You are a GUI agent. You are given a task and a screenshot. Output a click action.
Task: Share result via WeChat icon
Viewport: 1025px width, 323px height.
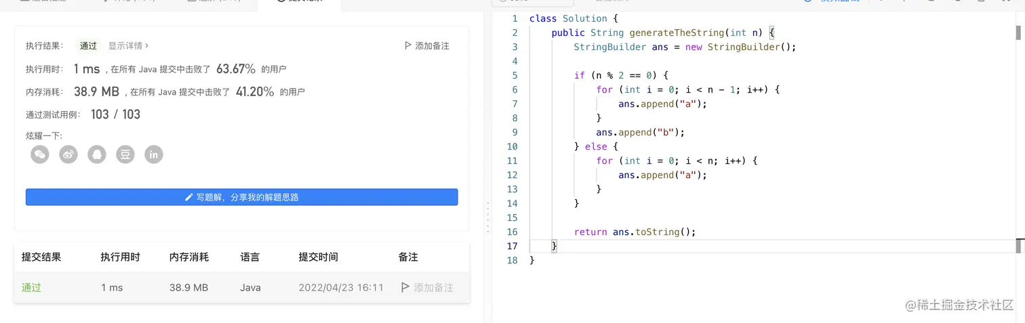pos(41,154)
